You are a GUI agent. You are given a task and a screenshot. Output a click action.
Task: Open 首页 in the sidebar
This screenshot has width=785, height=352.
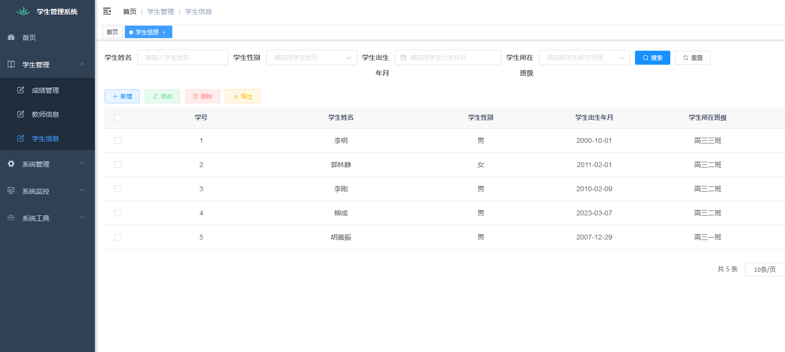[47, 37]
